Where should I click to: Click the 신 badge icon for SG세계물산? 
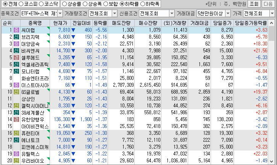16,112
